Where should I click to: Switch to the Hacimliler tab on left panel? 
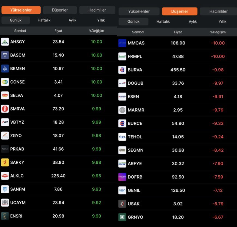coord(97,10)
